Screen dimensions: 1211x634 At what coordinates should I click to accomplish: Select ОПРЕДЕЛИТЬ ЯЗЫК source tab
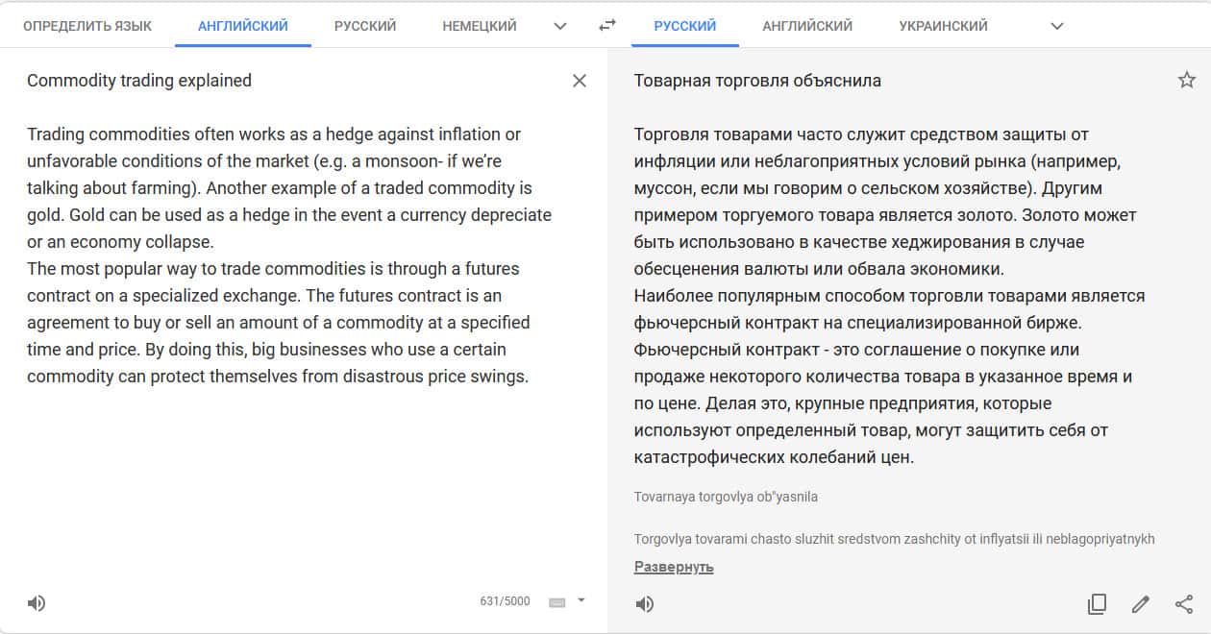click(x=87, y=26)
